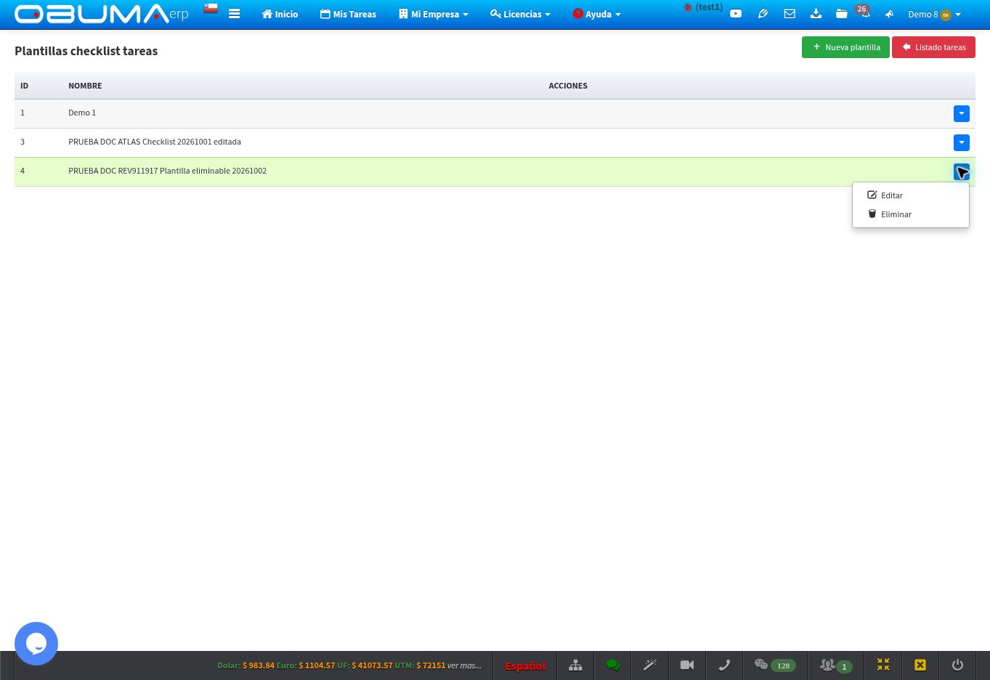
Task: Click the Listado tareas button
Action: [933, 47]
